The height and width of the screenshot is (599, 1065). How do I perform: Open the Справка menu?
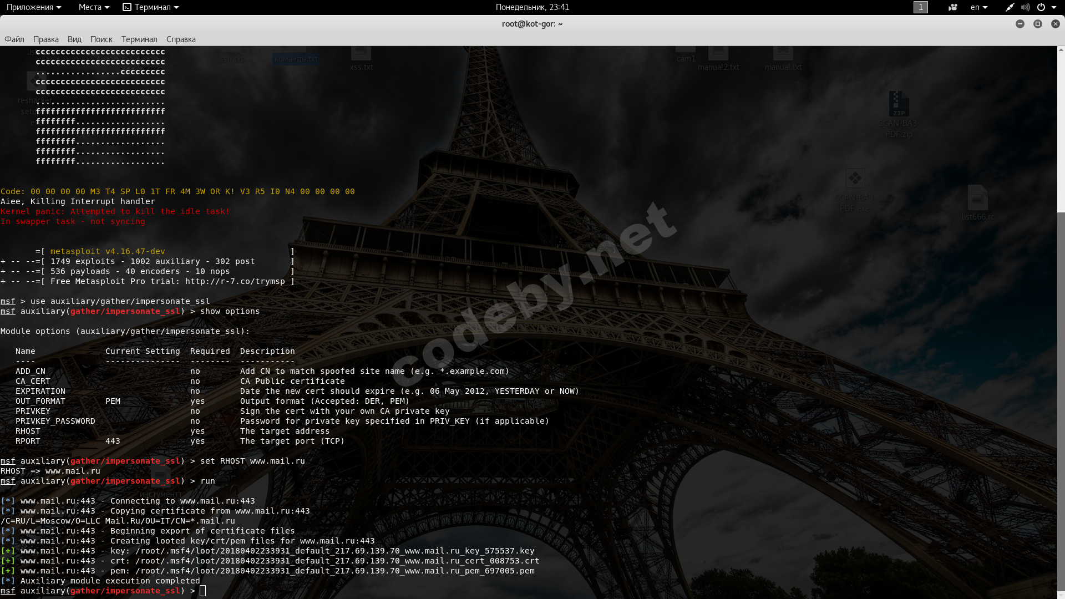click(x=181, y=39)
